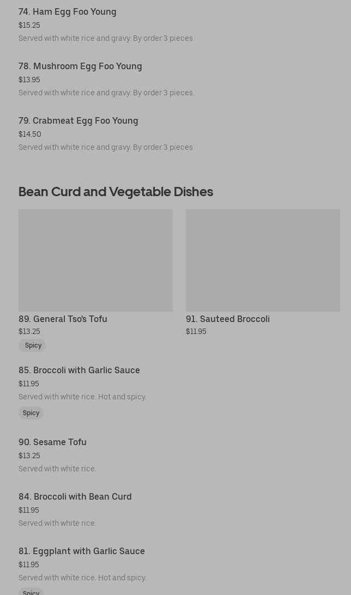Open the Sauteed Broccoli image placeholder
The height and width of the screenshot is (595, 351).
[x=263, y=260]
